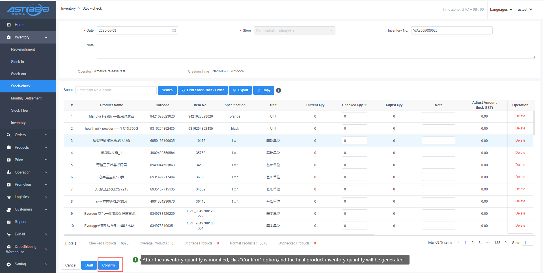Viewport: 543px width, 273px height.
Task: Click the Home icon in sidebar
Action: (x=9, y=25)
